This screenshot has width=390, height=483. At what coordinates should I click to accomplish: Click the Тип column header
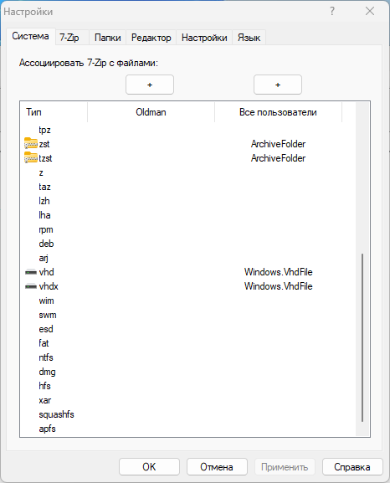click(x=54, y=112)
